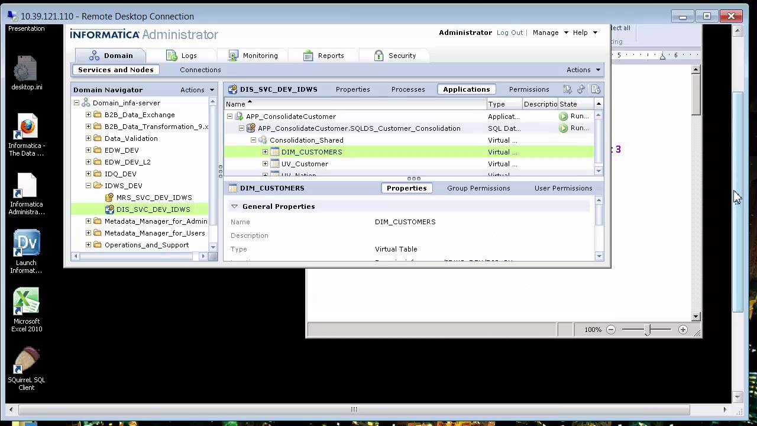
Task: Expand the EDW_DEV folder
Action: click(88, 150)
